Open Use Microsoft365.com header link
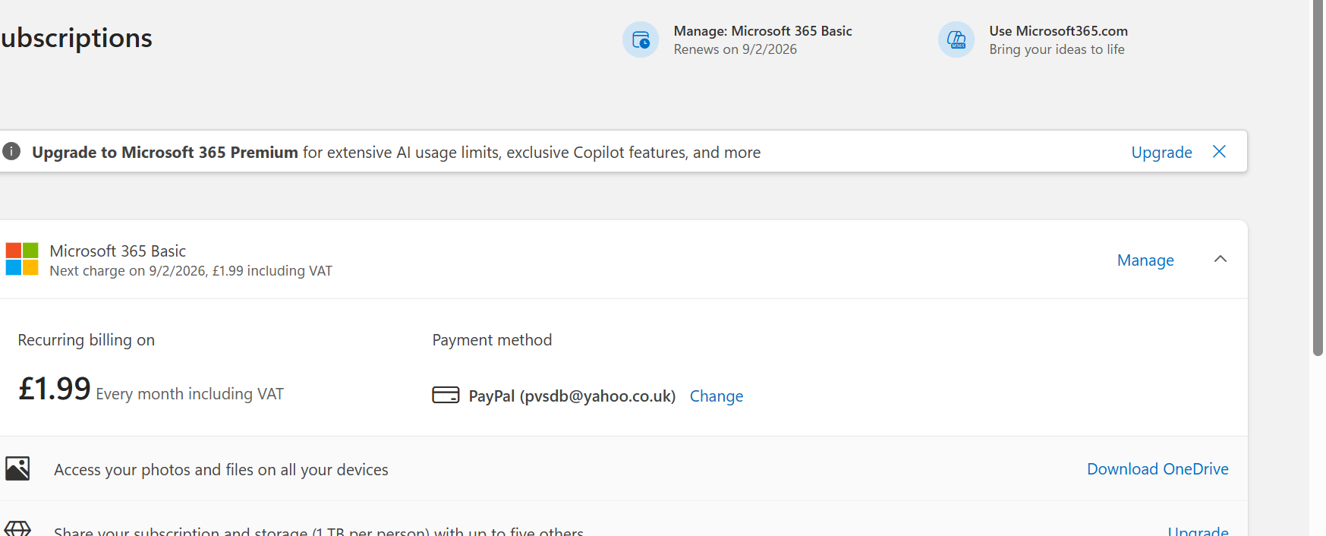 click(x=1058, y=31)
